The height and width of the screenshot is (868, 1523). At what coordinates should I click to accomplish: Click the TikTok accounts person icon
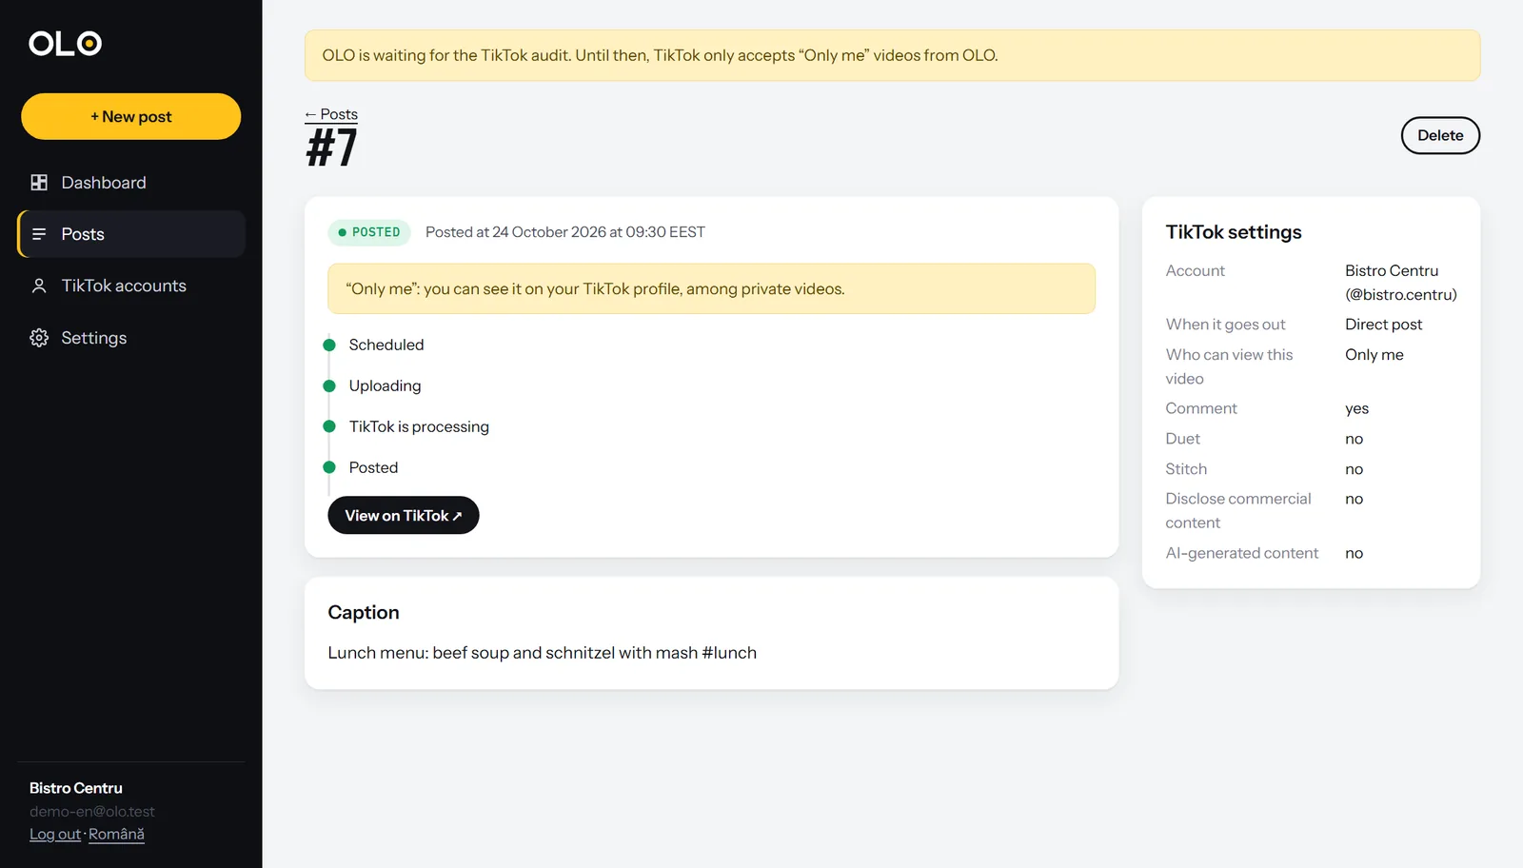pos(39,286)
